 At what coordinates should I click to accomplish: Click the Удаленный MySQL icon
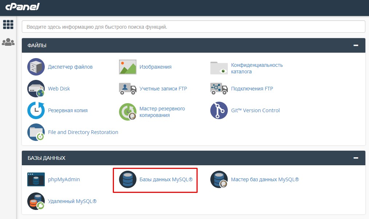tap(36, 201)
